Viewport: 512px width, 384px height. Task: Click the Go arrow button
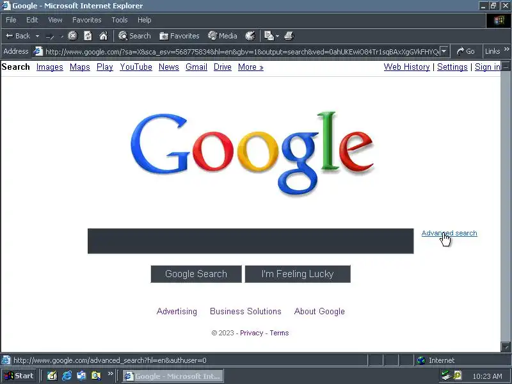click(x=466, y=51)
